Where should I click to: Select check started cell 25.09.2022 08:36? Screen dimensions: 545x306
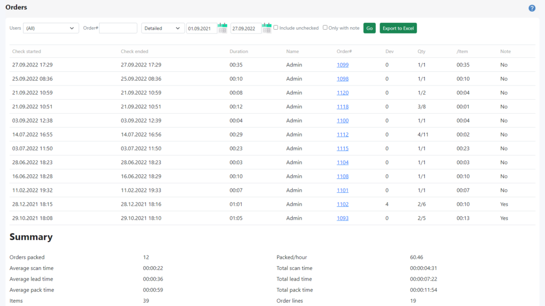click(32, 79)
